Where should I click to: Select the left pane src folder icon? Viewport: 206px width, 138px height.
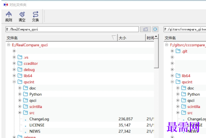pyautogui.click(x=26, y=112)
